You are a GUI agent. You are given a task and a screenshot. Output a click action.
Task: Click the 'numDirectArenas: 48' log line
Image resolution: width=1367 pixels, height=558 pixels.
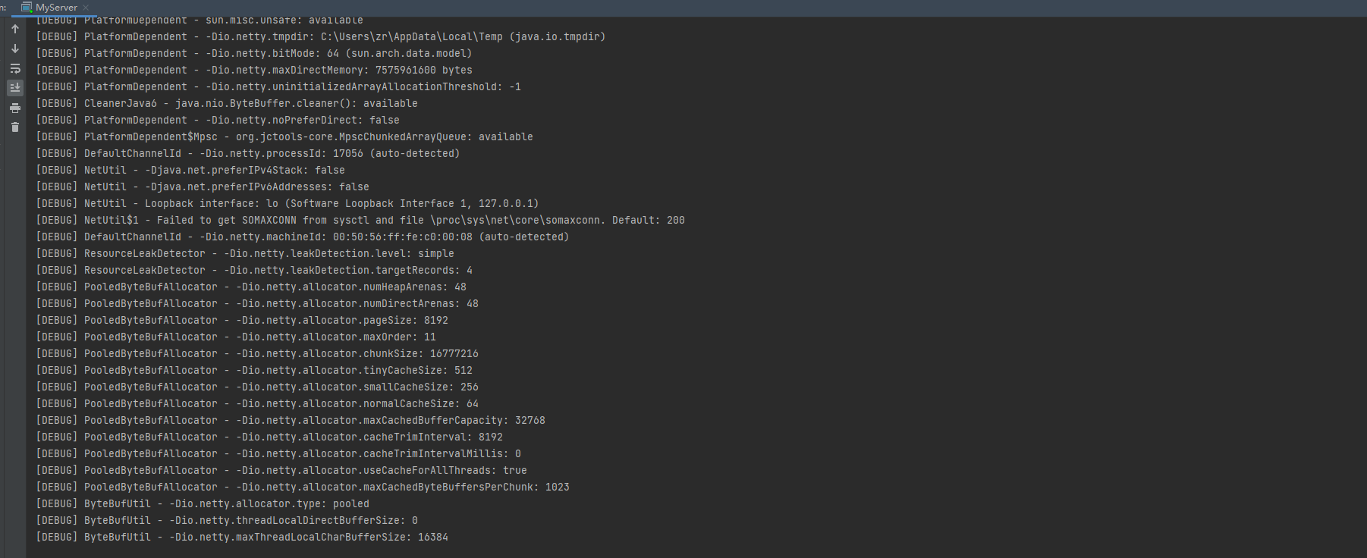coord(257,303)
